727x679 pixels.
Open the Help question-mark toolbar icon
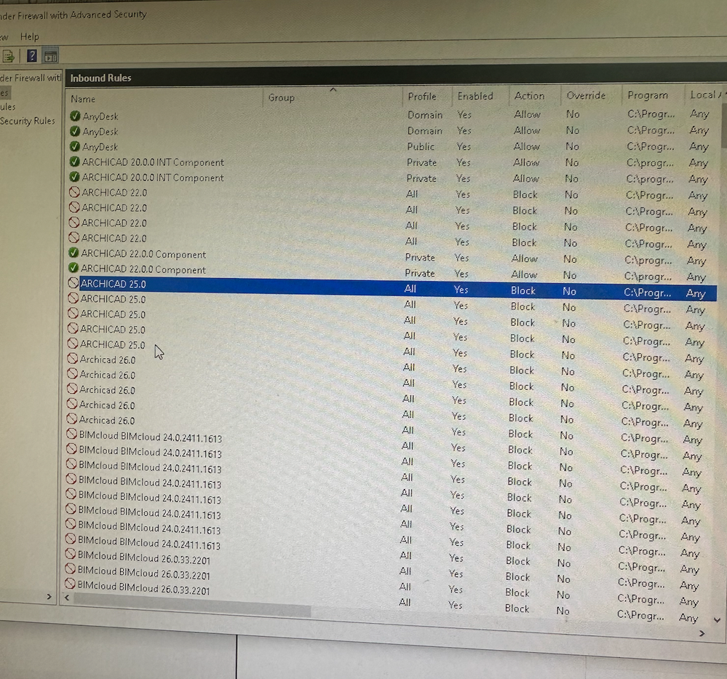tap(31, 56)
